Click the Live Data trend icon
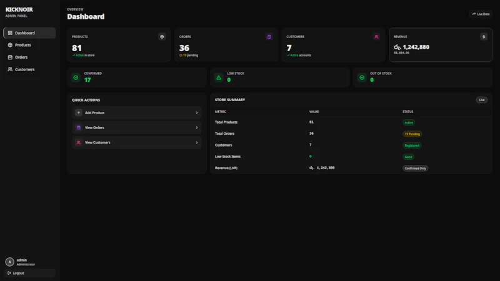This screenshot has height=281, width=500. [474, 14]
